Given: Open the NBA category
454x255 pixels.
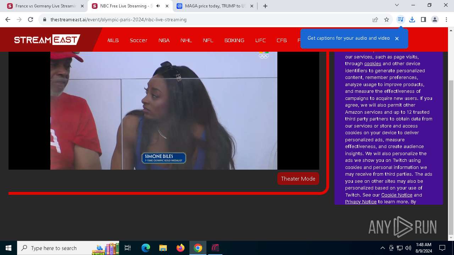Looking at the screenshot, I should [x=164, y=40].
